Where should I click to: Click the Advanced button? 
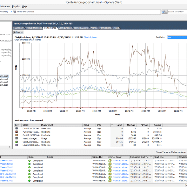pyautogui.click(x=19, y=32)
